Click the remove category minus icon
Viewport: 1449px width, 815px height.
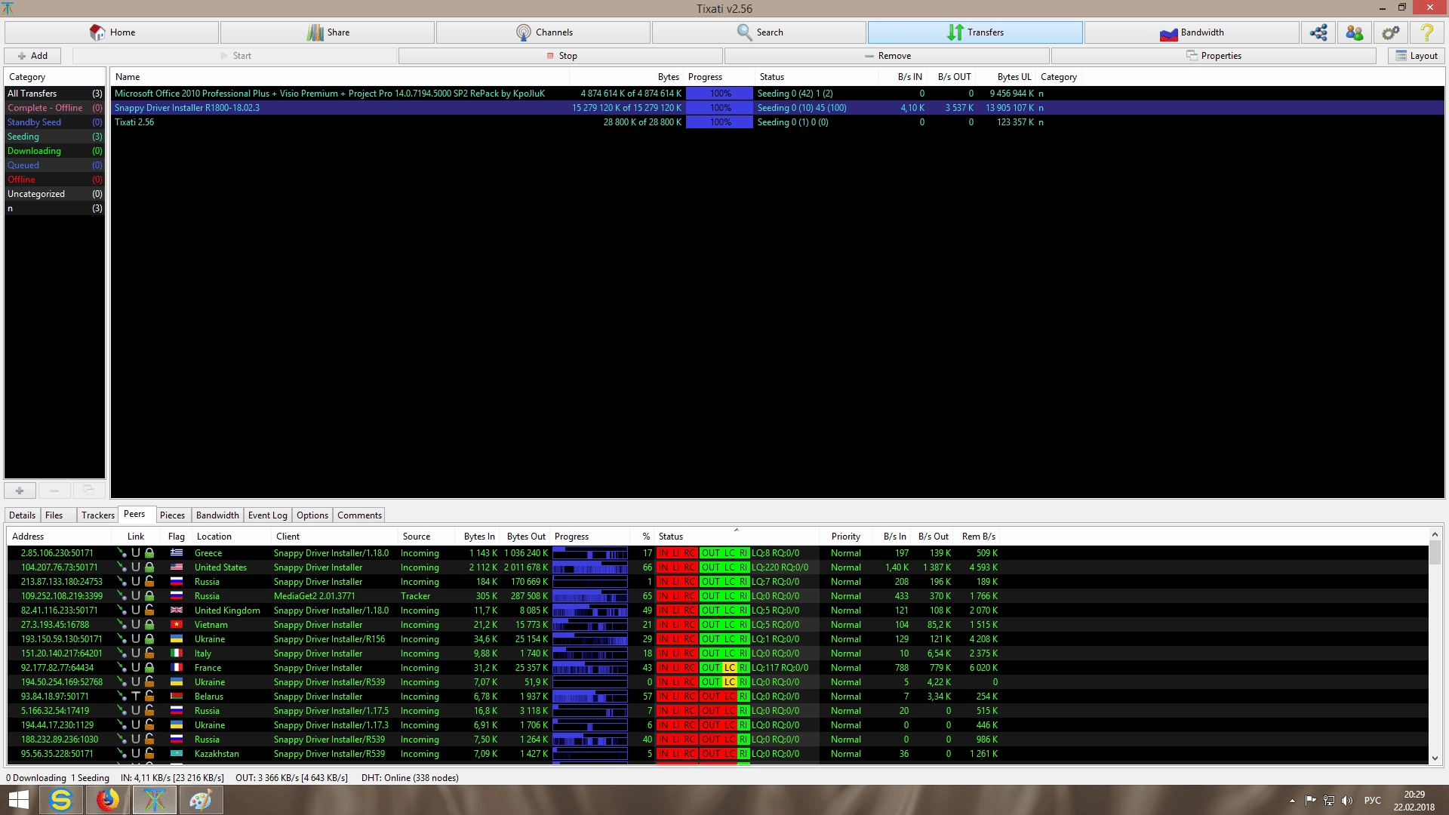[54, 491]
